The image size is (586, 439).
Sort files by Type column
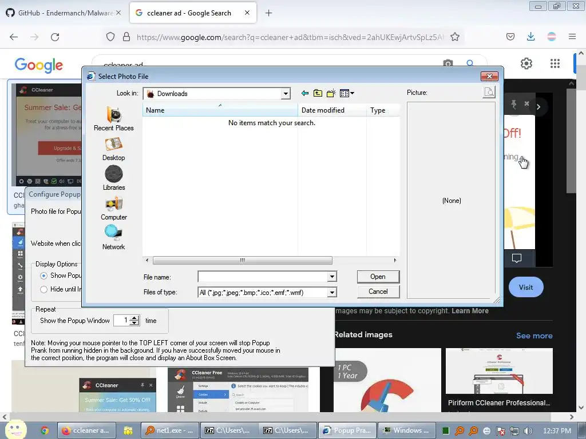click(x=383, y=110)
